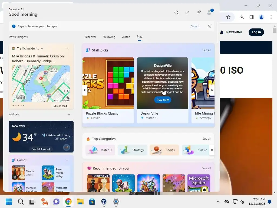Open the traffic map thumbnail
The width and height of the screenshot is (277, 208).
click(41, 83)
